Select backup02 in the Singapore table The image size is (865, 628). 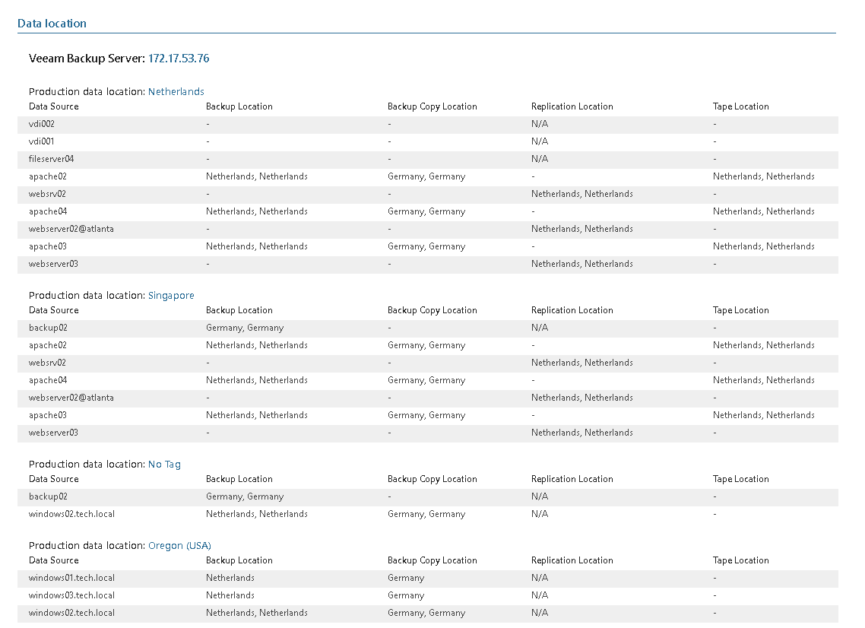click(48, 328)
